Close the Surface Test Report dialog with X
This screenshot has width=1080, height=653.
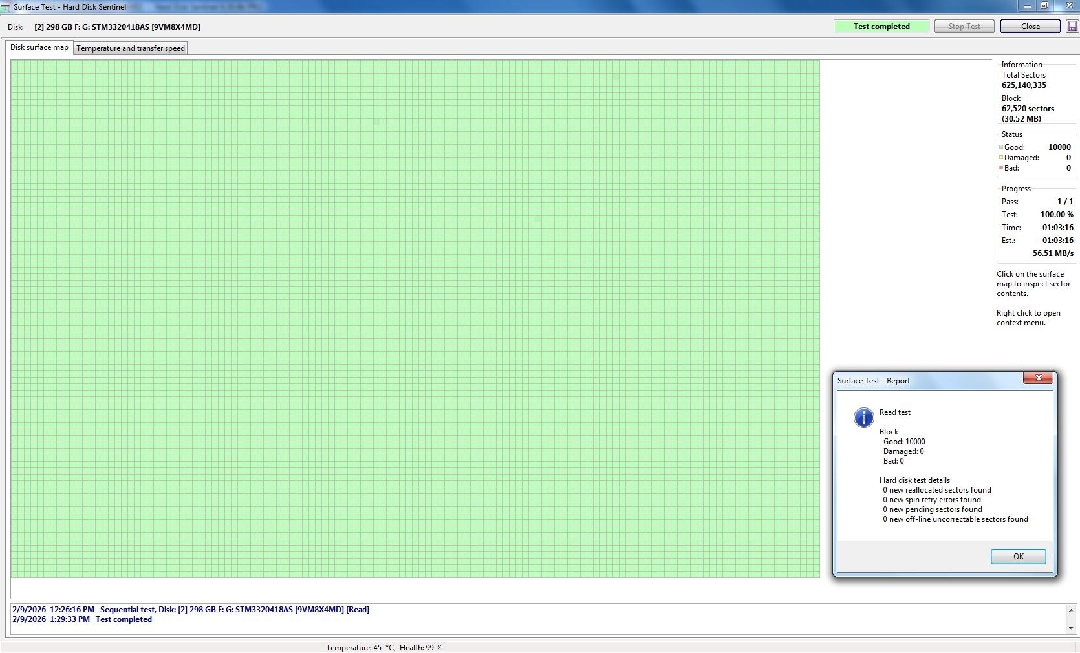pos(1038,378)
